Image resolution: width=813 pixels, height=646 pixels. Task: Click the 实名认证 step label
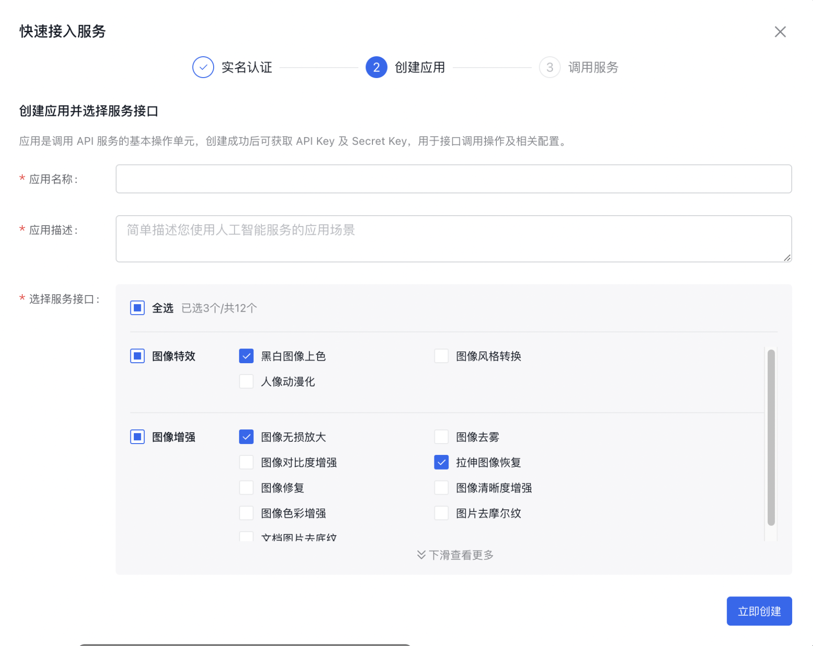pos(247,67)
